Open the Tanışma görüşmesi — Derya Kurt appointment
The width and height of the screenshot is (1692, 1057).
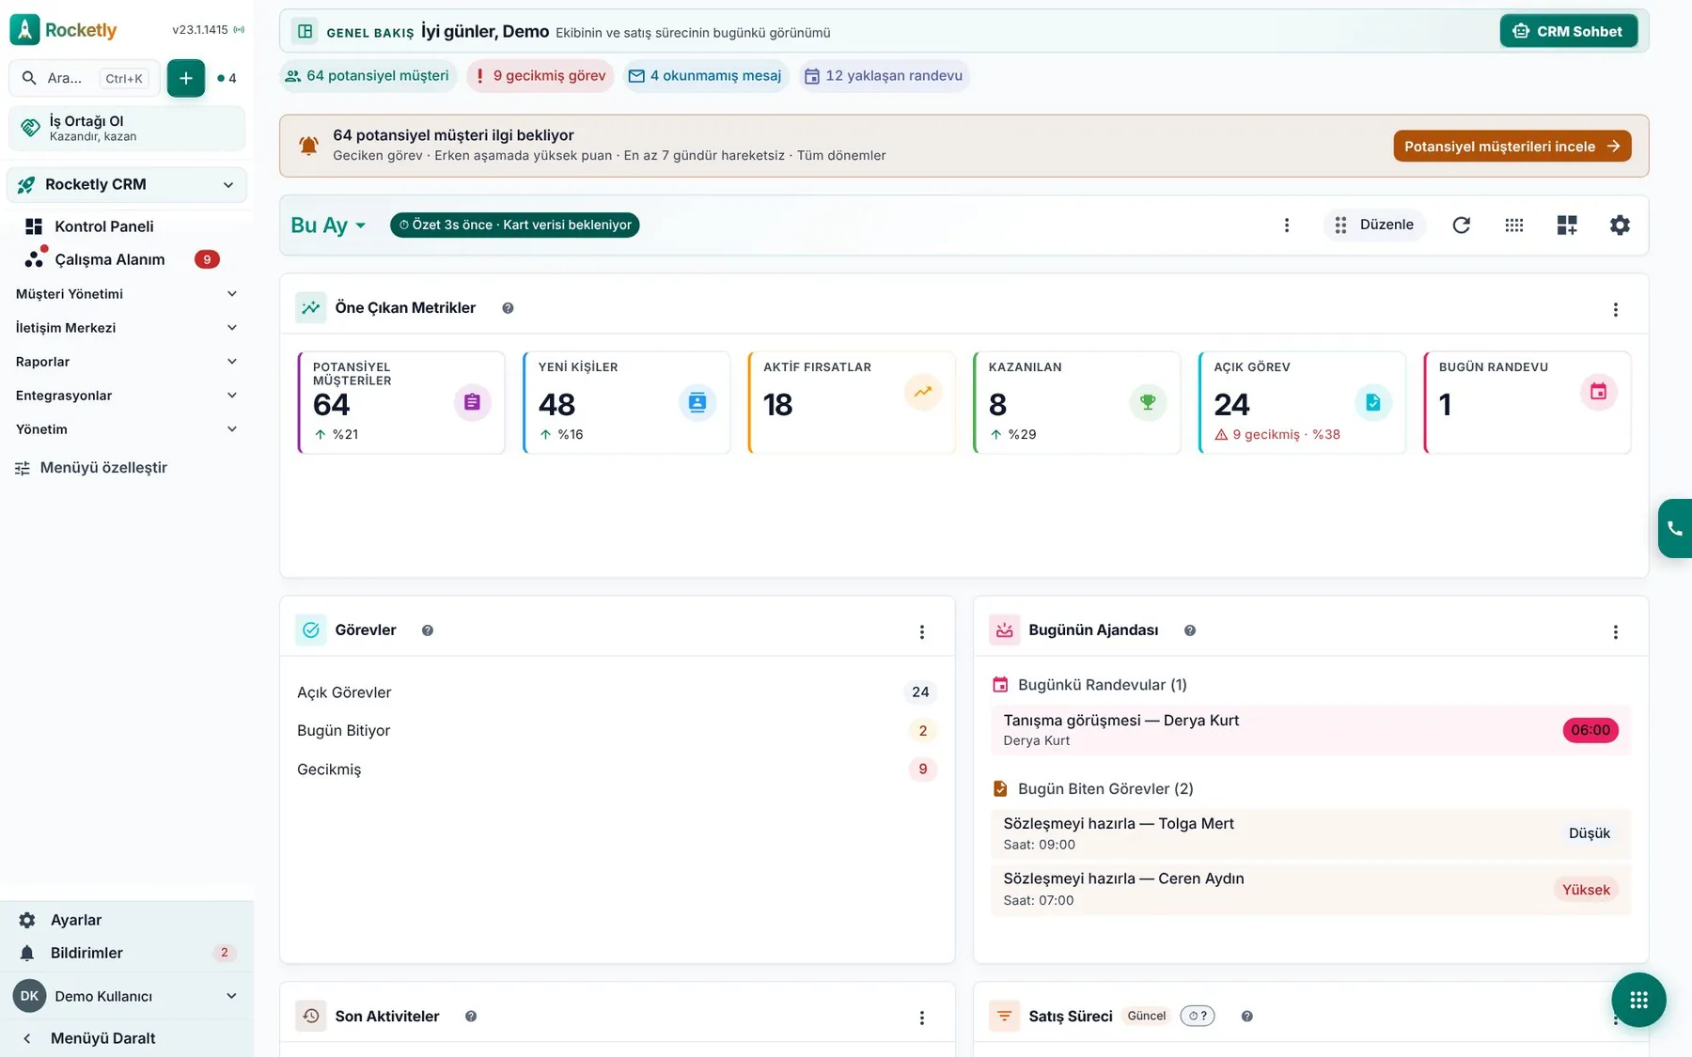[1310, 730]
